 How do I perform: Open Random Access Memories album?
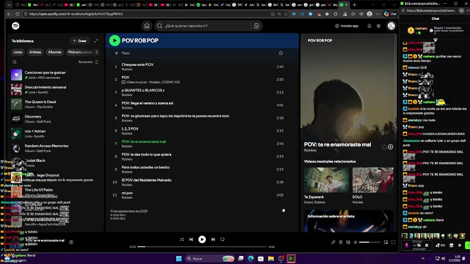pyautogui.click(x=55, y=148)
